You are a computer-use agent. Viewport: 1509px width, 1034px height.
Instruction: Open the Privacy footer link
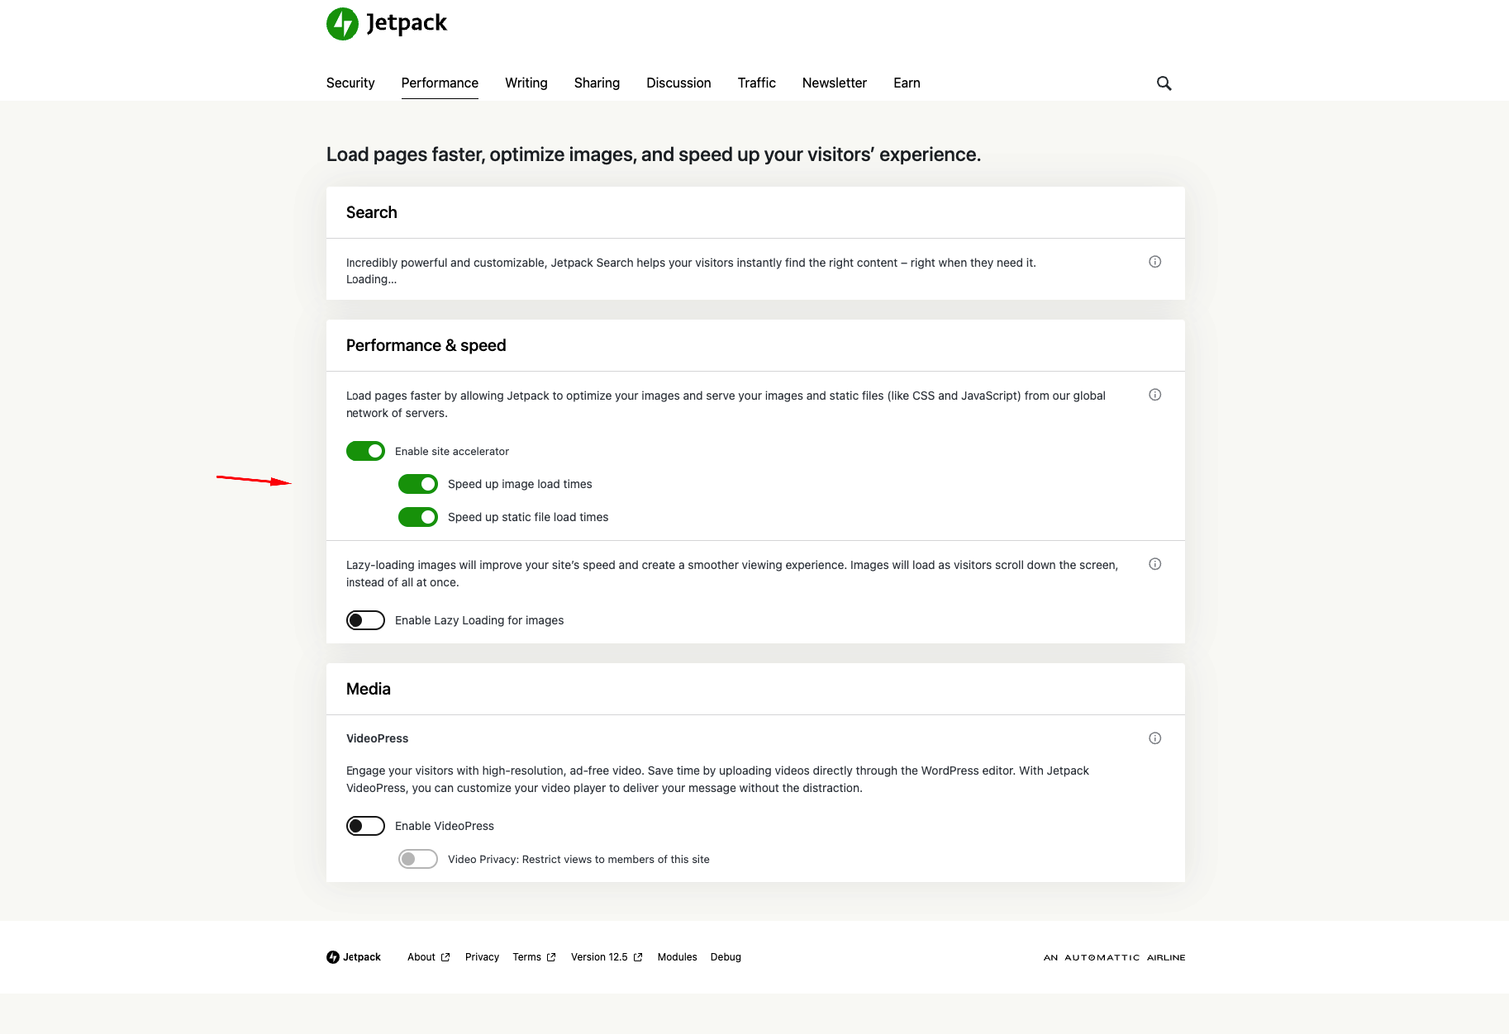coord(482,957)
